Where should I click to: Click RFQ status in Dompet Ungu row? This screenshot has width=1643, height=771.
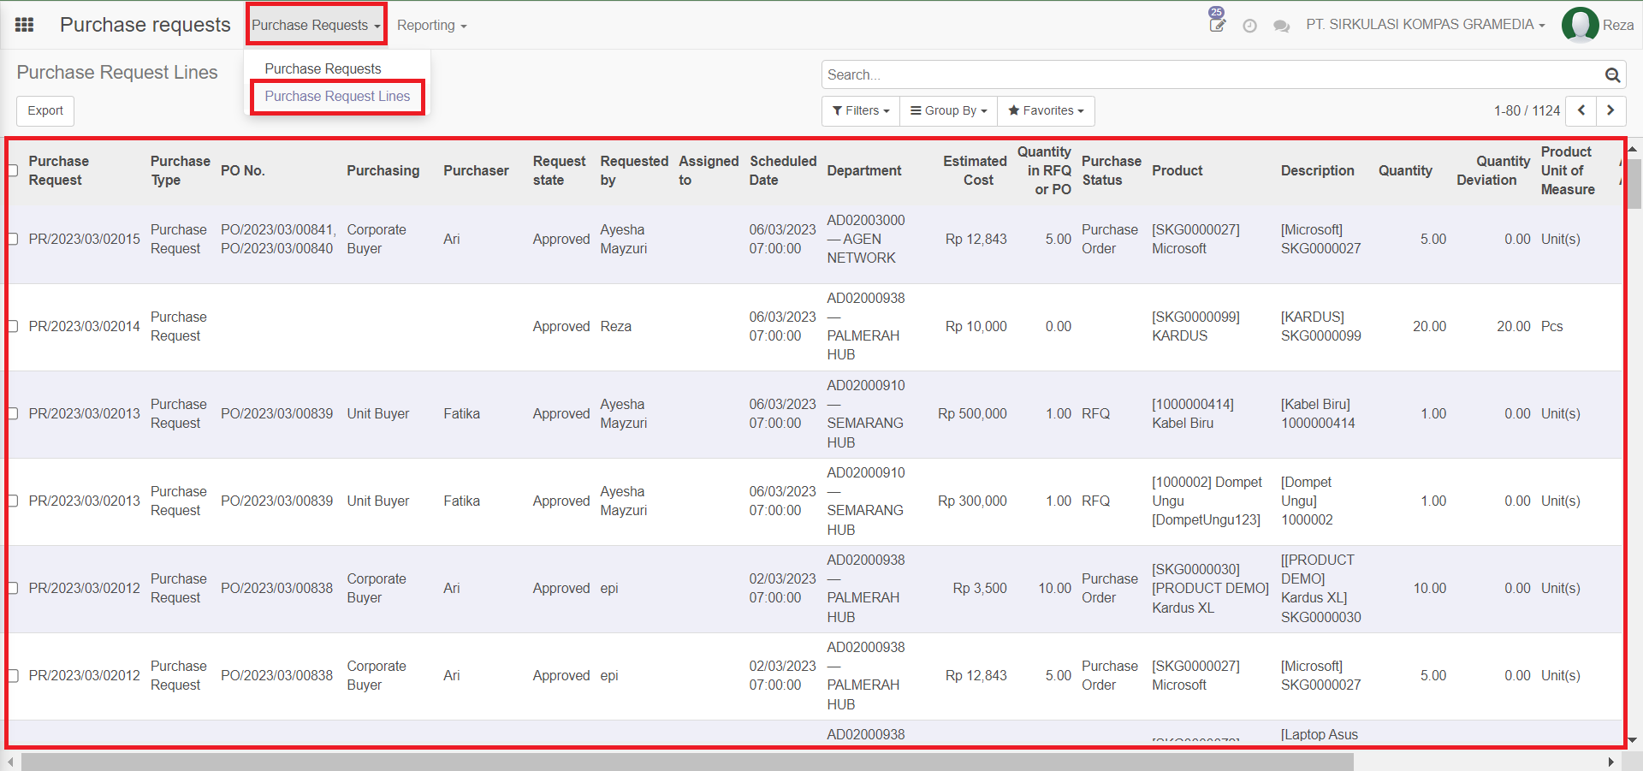coord(1095,501)
